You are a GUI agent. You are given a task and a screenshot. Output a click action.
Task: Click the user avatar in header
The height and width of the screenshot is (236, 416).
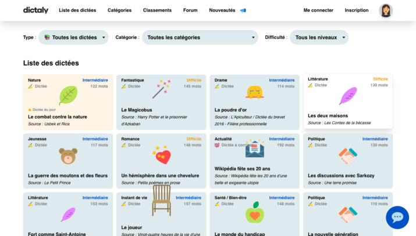(386, 10)
